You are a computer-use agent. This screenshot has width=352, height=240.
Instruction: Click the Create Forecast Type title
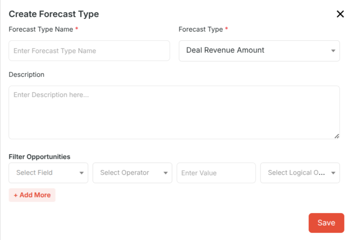[x=54, y=14]
